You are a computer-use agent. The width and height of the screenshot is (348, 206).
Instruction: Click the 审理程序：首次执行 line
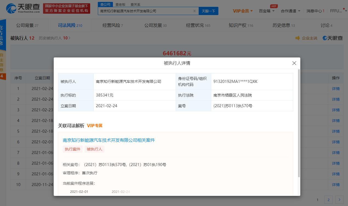click(80, 173)
